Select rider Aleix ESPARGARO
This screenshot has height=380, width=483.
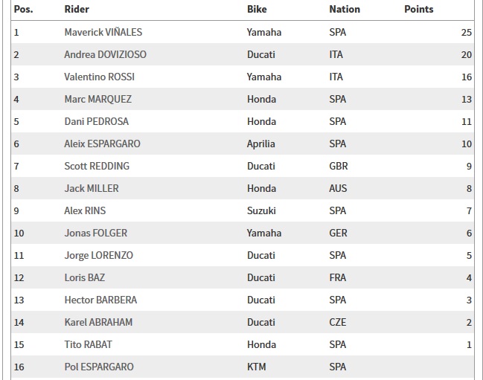point(102,144)
